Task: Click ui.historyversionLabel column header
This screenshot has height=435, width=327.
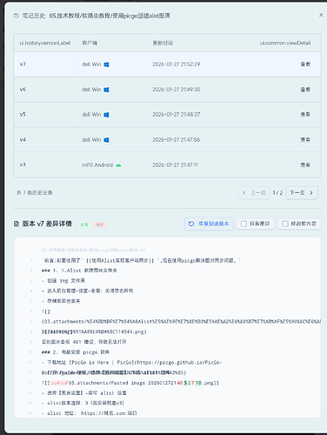Action: pos(45,43)
